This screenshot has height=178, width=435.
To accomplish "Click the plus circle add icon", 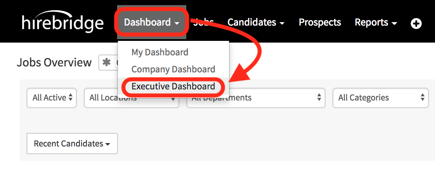I will 416,24.
